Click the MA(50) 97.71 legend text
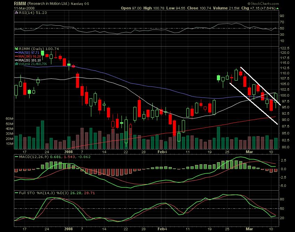The image size is (295, 232). [29, 53]
